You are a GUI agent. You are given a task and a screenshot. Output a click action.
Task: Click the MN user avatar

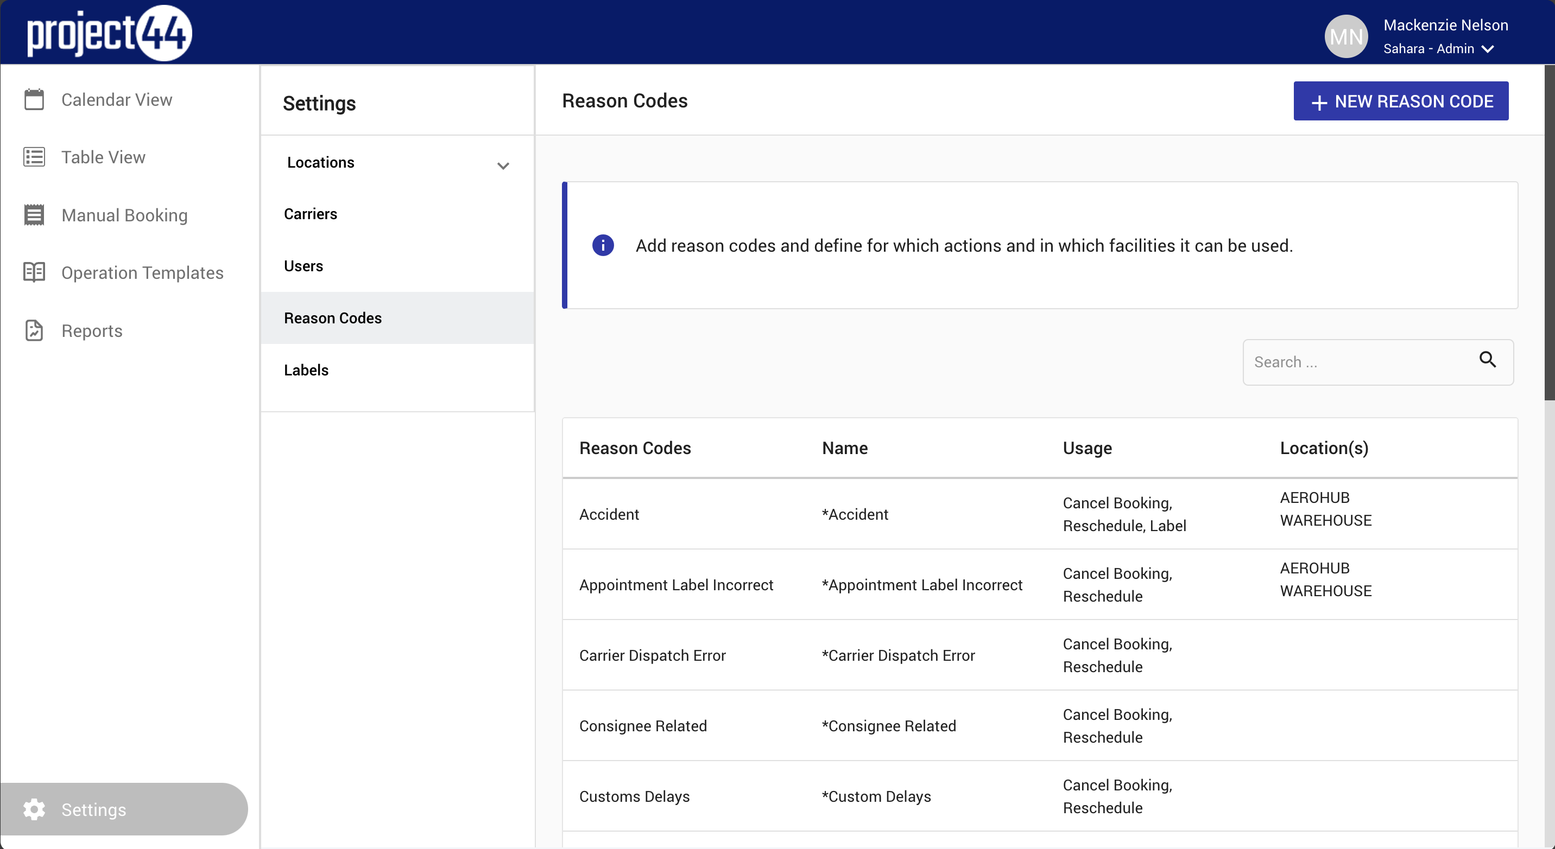(x=1346, y=36)
